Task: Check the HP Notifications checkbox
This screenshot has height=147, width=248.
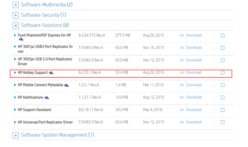Action: pyautogui.click(x=223, y=97)
